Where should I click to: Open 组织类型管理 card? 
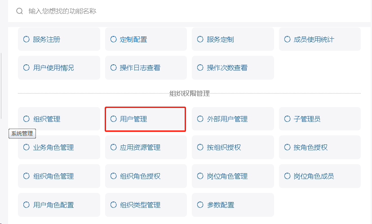pos(146,205)
